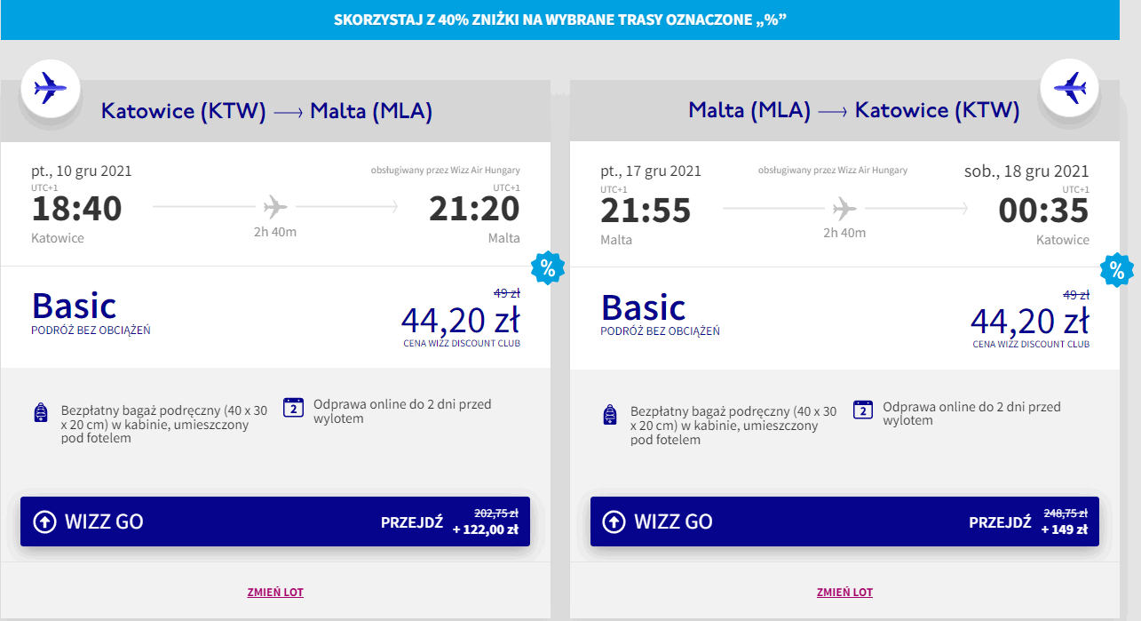
Task: Click the percent discount badge on outbound flight
Action: click(x=547, y=267)
